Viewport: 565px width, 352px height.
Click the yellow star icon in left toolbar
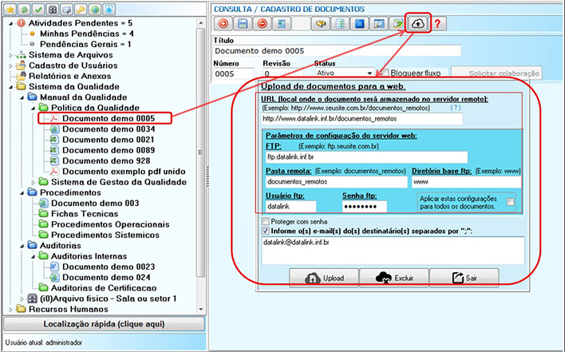coord(10,8)
